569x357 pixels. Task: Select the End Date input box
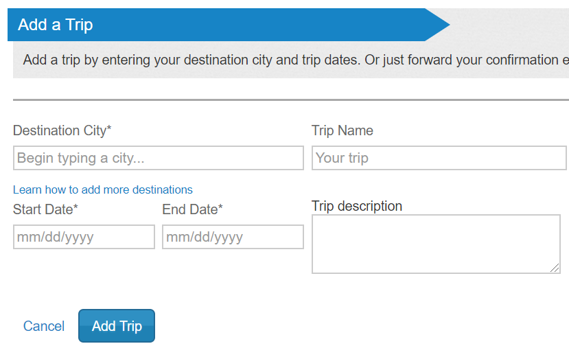[233, 237]
